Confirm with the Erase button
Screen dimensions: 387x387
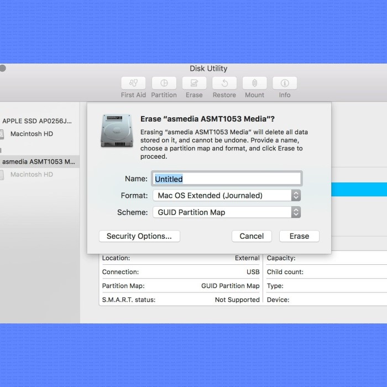click(x=299, y=236)
